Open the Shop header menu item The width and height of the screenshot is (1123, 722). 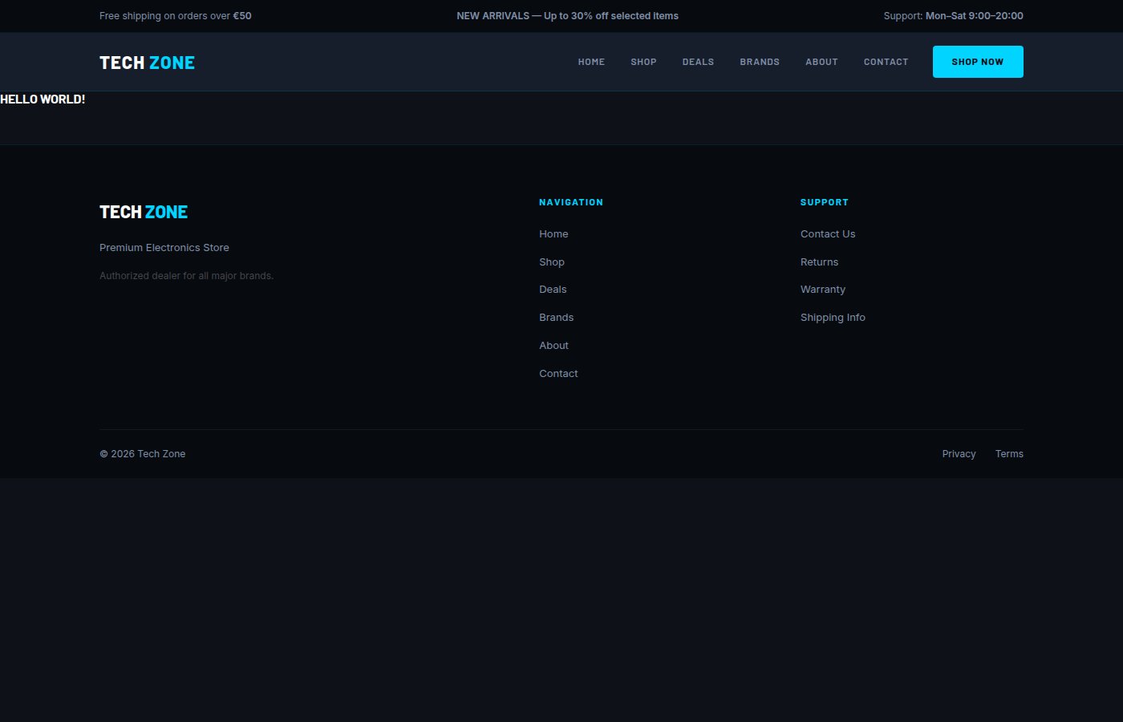tap(643, 62)
